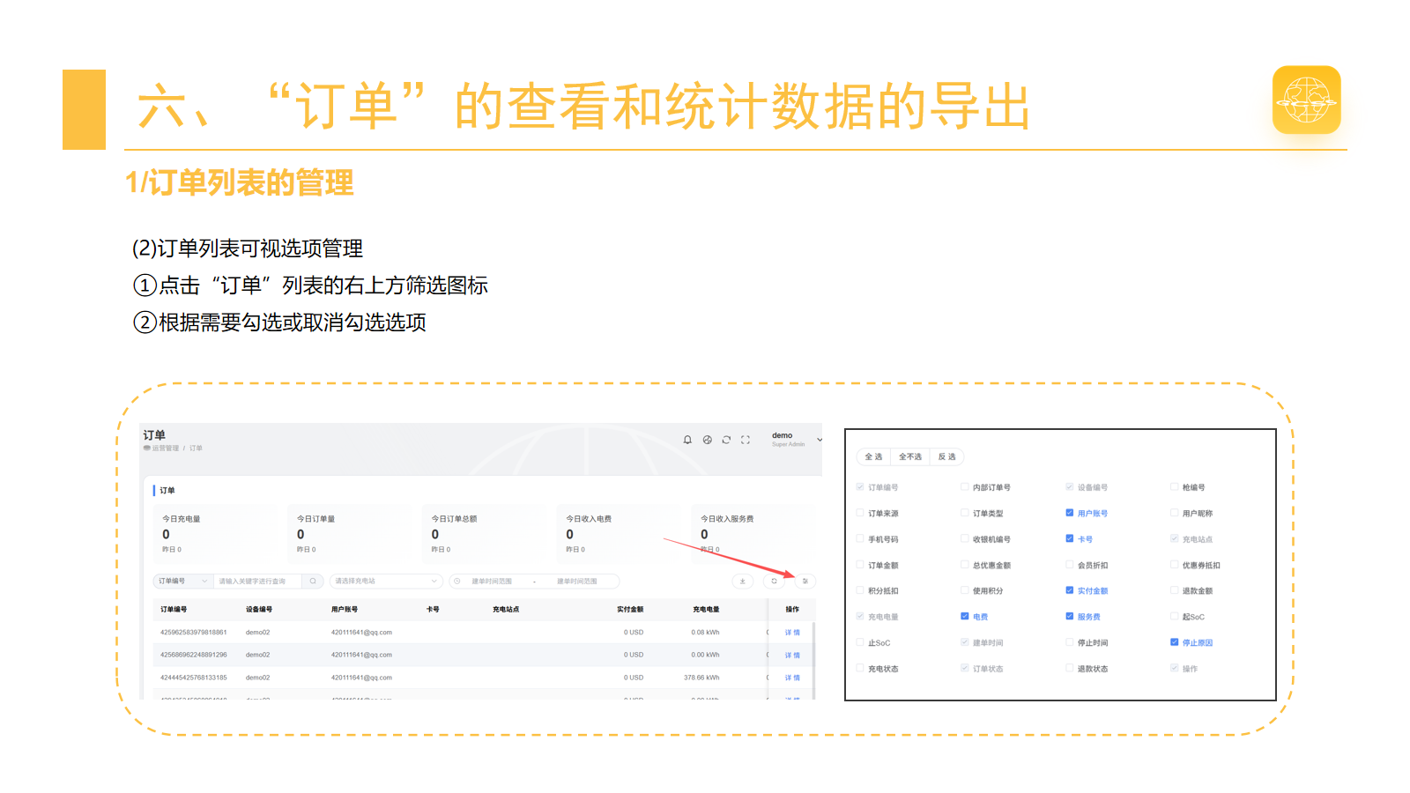Click the download export icon button
This screenshot has height=793, width=1410.
click(743, 582)
